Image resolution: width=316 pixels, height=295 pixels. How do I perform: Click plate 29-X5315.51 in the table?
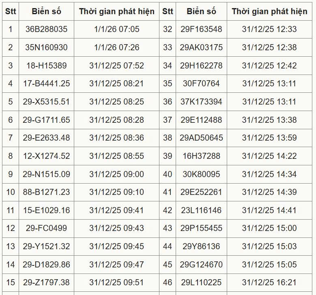coord(46,102)
